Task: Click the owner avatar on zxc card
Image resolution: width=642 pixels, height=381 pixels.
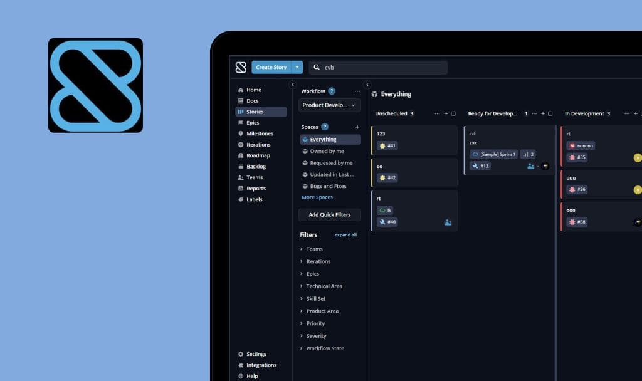Action: click(x=545, y=166)
